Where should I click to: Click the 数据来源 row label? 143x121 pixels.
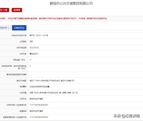click(23, 111)
